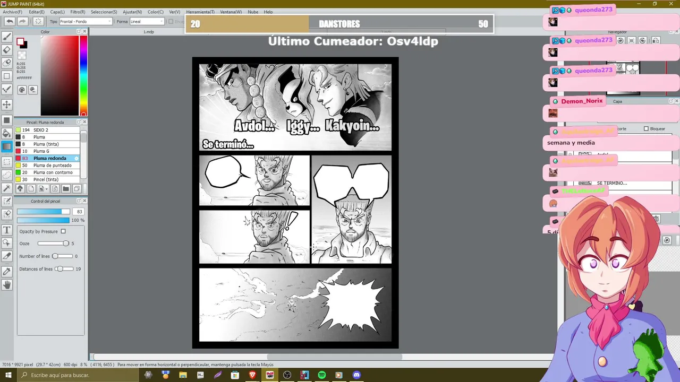Click the Redo arrow button
The height and width of the screenshot is (382, 680).
(22, 21)
